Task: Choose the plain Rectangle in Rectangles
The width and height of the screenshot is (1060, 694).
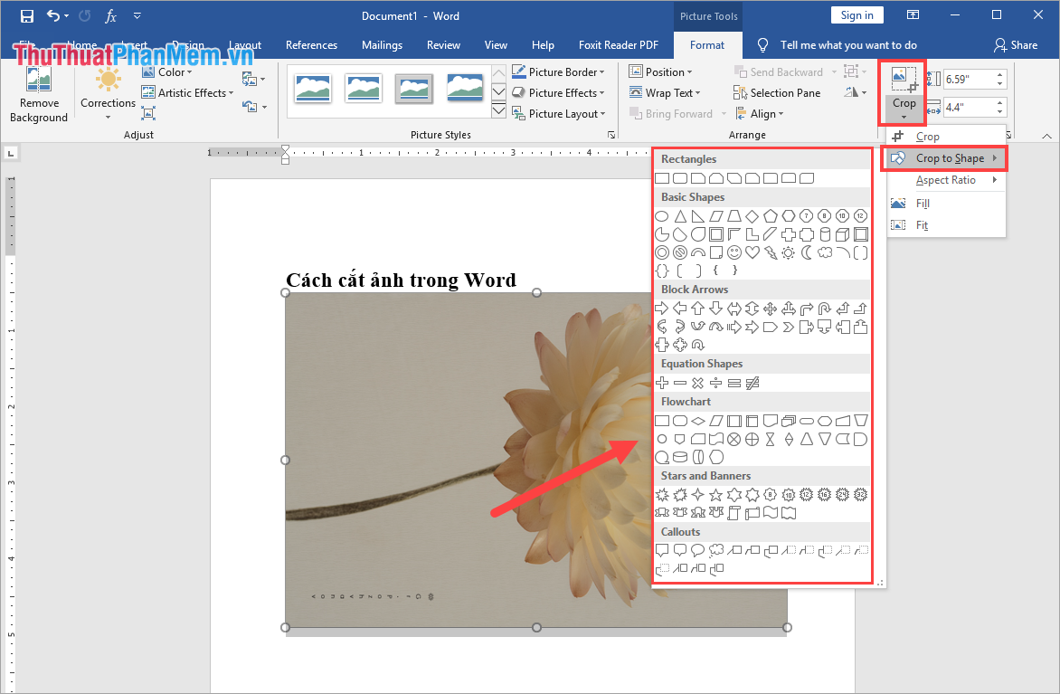Action: coord(662,178)
